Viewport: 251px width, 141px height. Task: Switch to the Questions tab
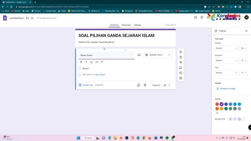[114, 25]
